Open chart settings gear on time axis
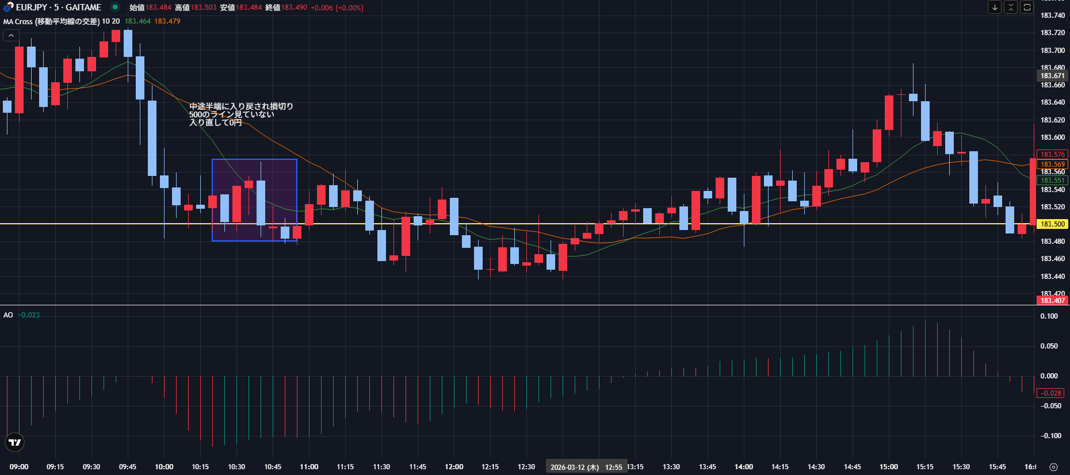The height and width of the screenshot is (475, 1070). [1053, 467]
